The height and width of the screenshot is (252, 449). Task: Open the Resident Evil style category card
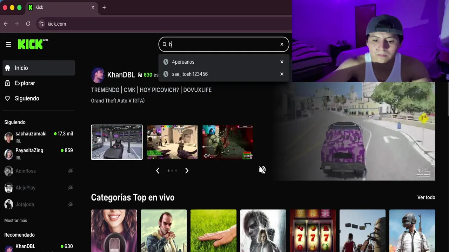click(x=263, y=231)
